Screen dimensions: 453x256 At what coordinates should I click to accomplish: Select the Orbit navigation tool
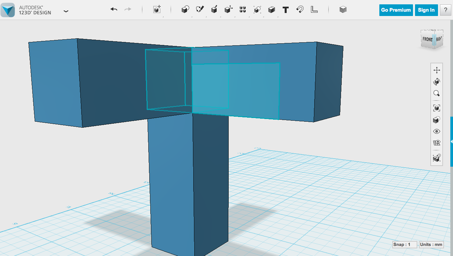(437, 82)
